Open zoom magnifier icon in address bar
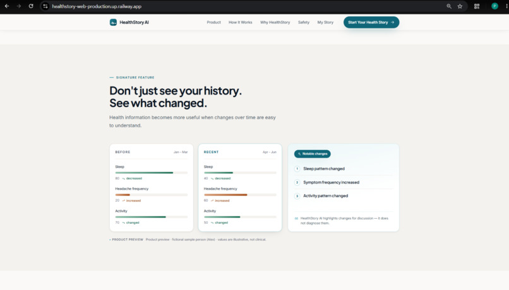 click(449, 6)
